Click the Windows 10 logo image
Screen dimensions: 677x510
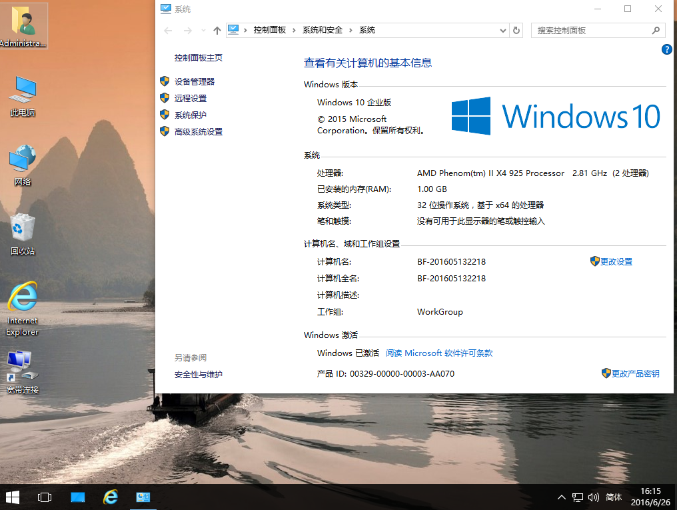pos(556,116)
